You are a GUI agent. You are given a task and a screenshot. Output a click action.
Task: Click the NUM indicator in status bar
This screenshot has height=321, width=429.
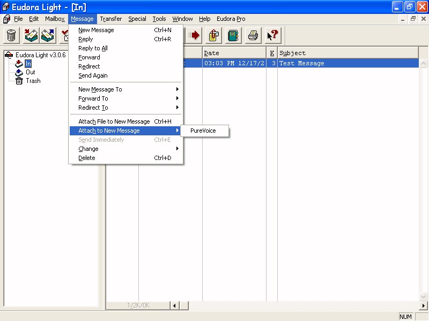[405, 317]
